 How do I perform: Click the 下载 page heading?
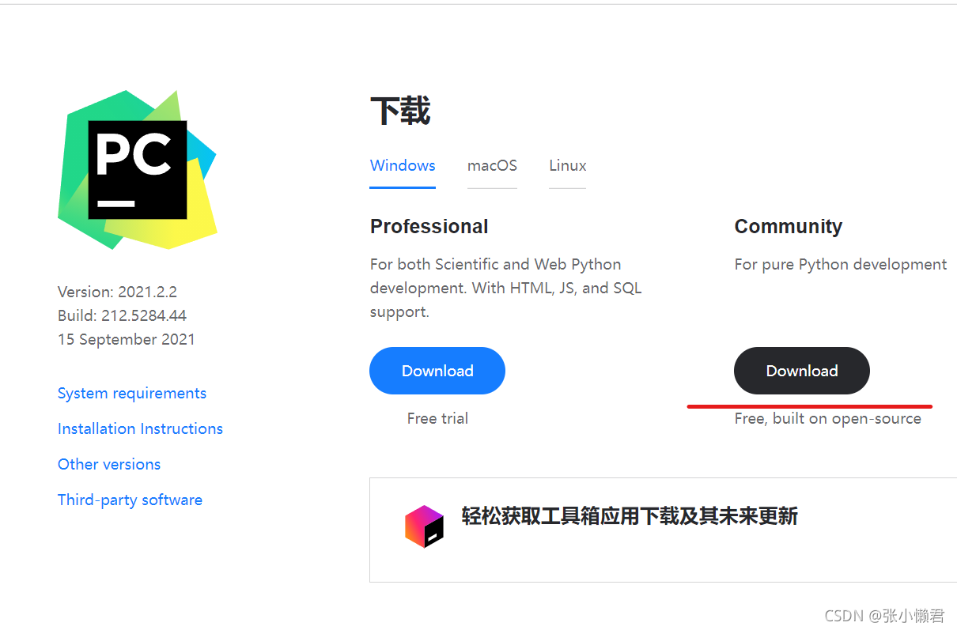(400, 111)
